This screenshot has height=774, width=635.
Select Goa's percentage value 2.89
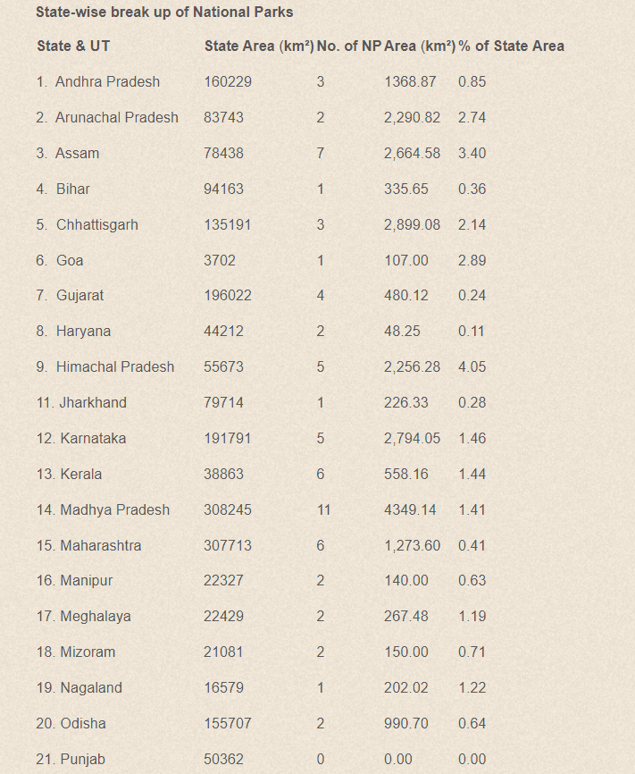click(472, 260)
